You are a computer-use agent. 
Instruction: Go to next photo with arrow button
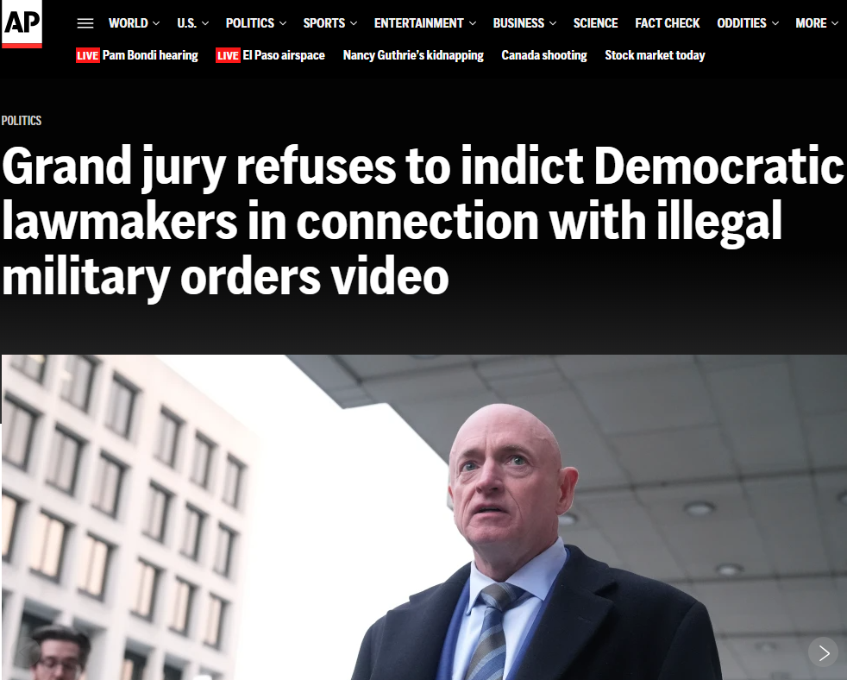823,652
